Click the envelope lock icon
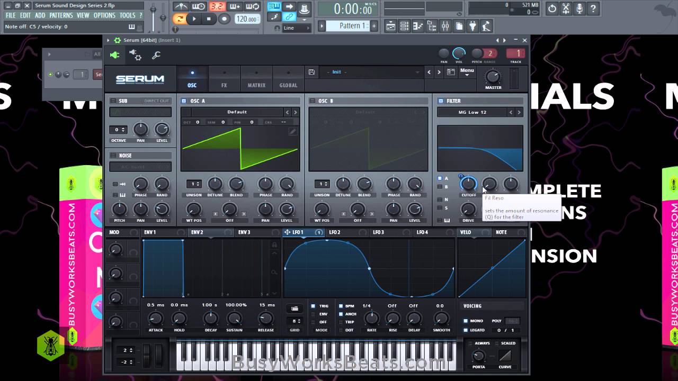Image resolution: width=678 pixels, height=381 pixels. [274, 244]
